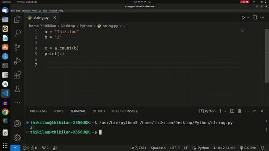Switch to the PROBLEMS panel tab

(38, 111)
